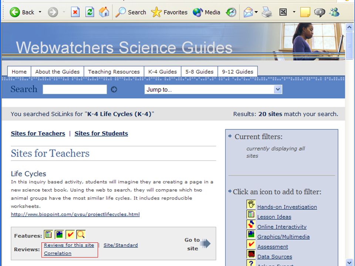Viewport: 355px width, 266px height.
Task: Open the toolbar Search magnifier
Action: pos(131,12)
